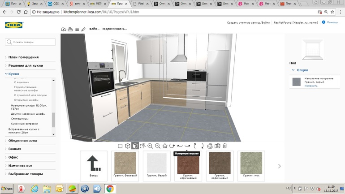Click the zoom out magnifier icon

click(158, 146)
